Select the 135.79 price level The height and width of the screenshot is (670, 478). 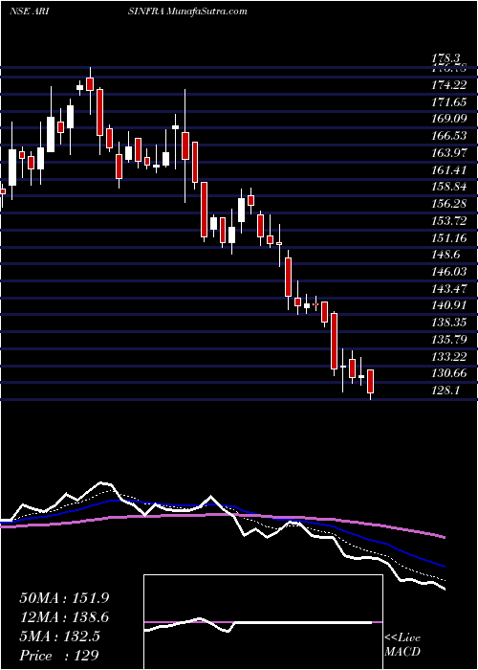449,340
